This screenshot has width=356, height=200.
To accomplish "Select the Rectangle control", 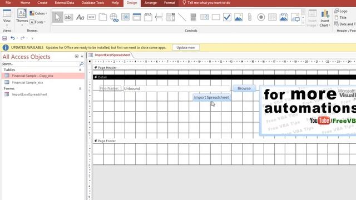I will tap(216, 17).
